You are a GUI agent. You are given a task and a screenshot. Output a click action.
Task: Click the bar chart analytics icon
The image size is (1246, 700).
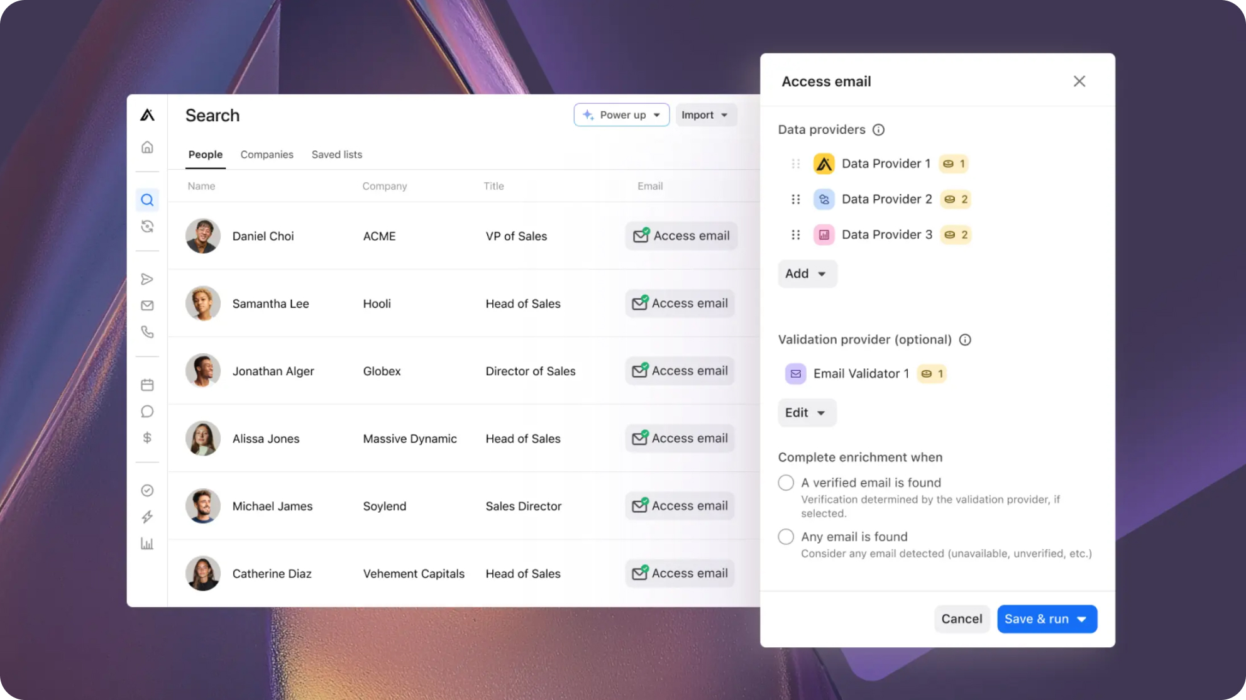tap(147, 544)
